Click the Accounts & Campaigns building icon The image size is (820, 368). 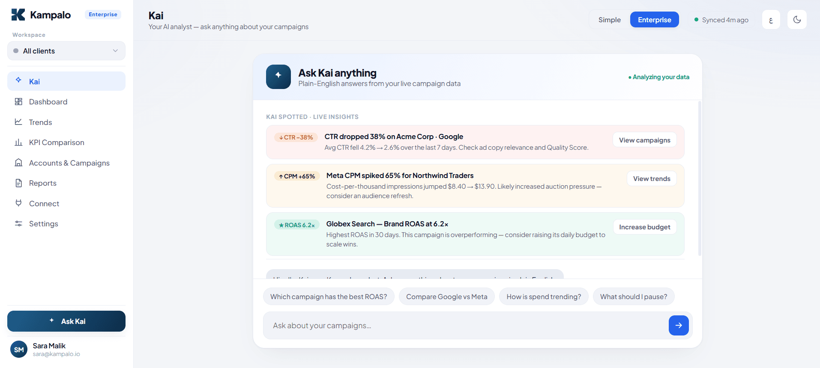pos(18,163)
